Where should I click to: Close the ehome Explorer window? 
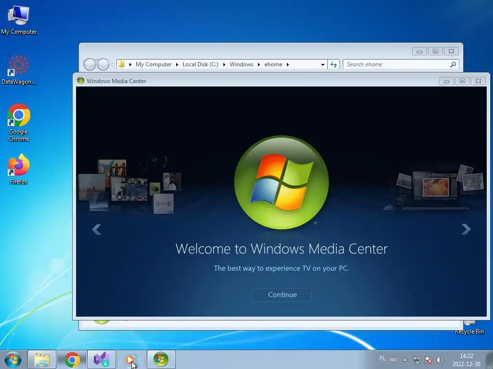tap(451, 51)
